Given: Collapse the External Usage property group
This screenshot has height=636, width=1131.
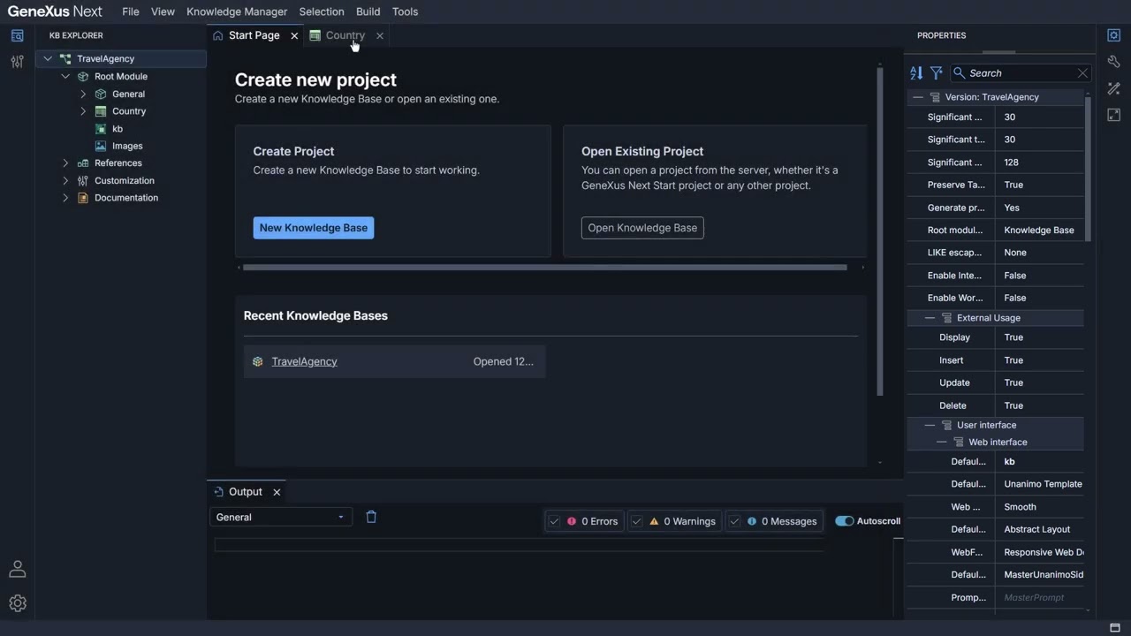Looking at the screenshot, I should [x=930, y=318].
